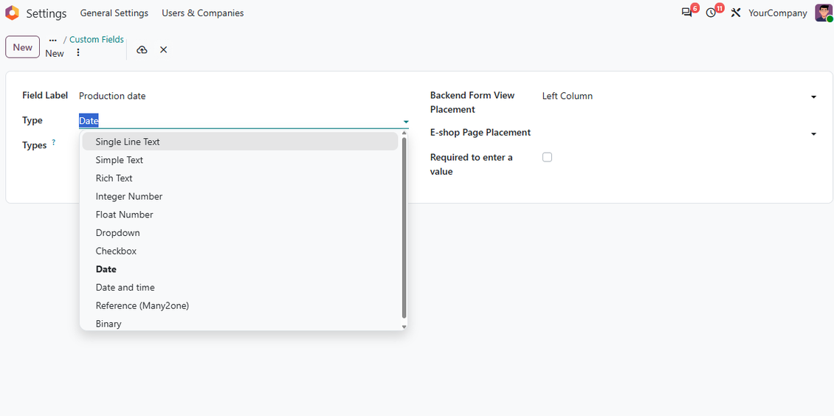Viewport: 834px width, 416px height.
Task: Choose Dropdown type option
Action: 240,232
